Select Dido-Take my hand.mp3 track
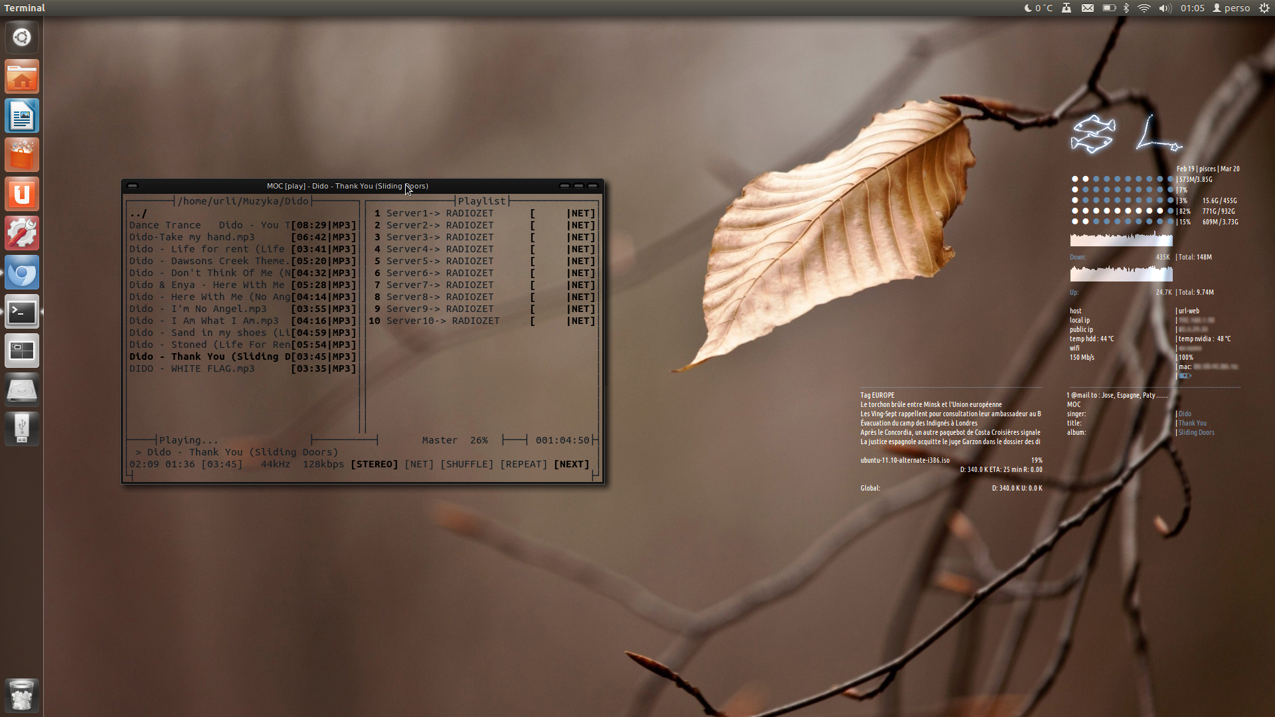This screenshot has height=717, width=1275. click(x=243, y=237)
